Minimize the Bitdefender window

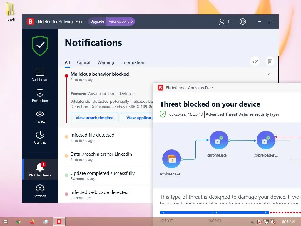tap(260, 21)
